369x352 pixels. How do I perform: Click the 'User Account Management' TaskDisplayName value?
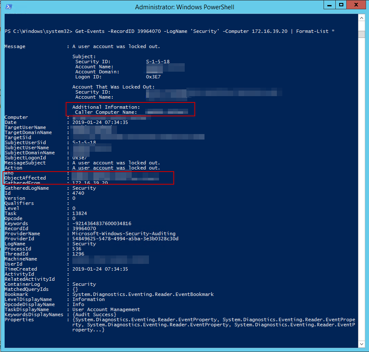(106, 309)
